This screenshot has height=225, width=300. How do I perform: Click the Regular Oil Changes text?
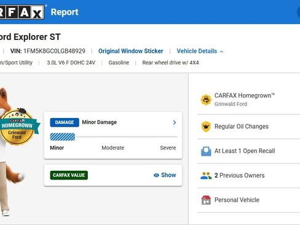[242, 127]
